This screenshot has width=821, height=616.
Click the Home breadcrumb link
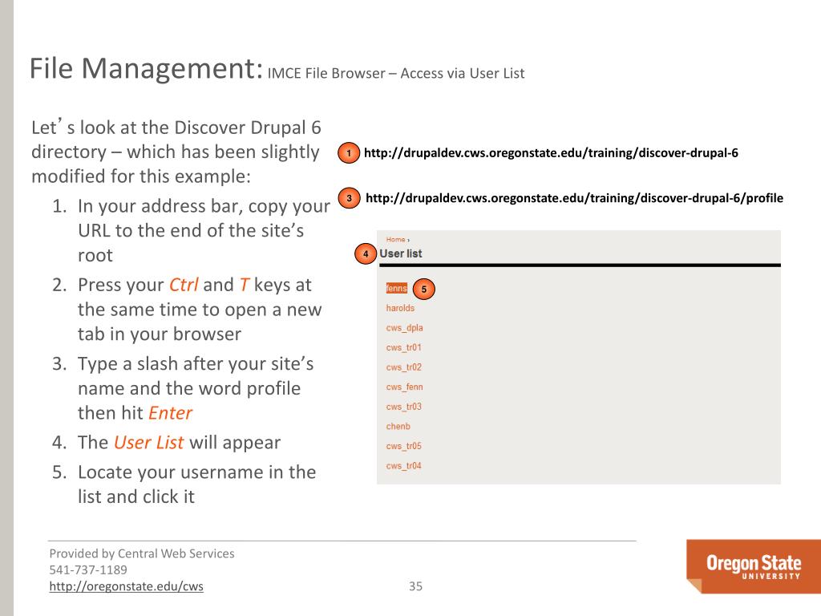396,239
